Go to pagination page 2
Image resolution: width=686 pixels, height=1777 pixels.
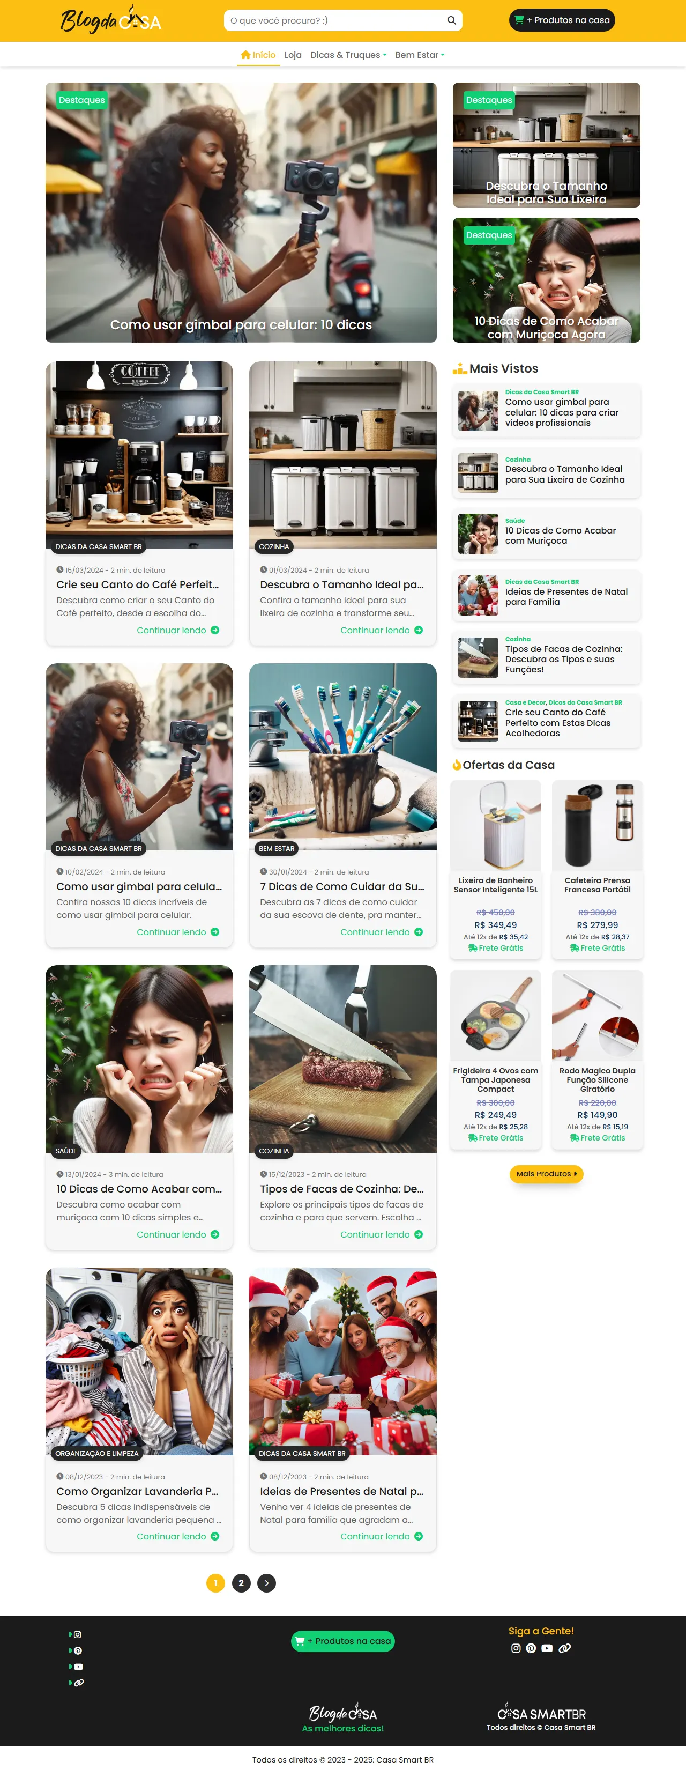point(241,1582)
